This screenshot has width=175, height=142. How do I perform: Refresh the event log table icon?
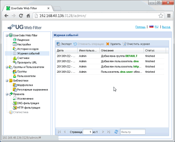tap(116, 132)
